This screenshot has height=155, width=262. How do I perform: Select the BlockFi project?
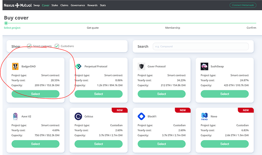[x=162, y=144]
